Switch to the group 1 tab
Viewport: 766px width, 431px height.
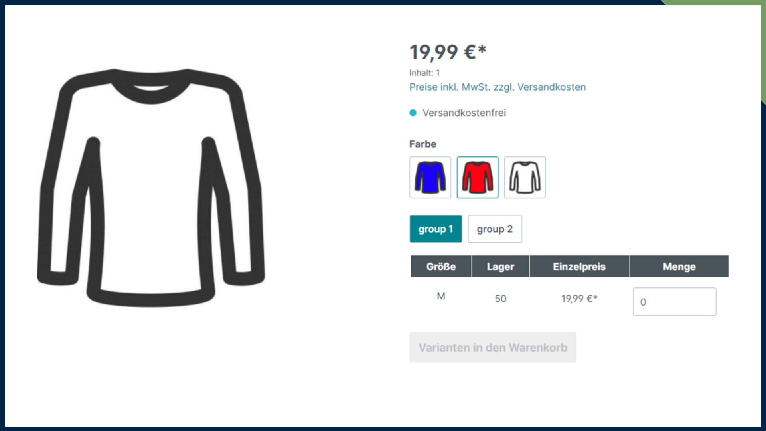click(x=436, y=229)
